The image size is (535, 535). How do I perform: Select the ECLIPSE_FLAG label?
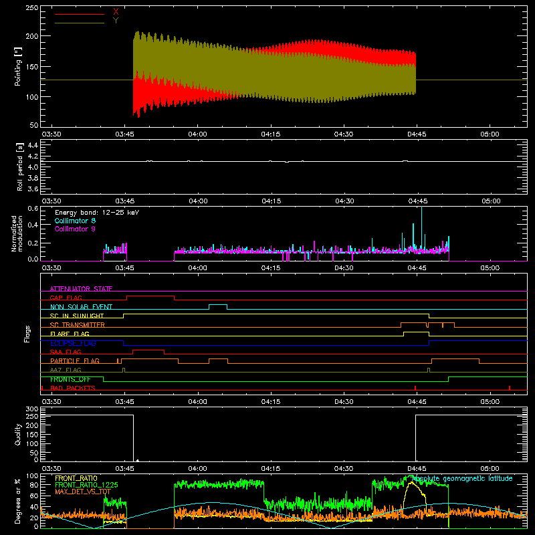tap(73, 343)
